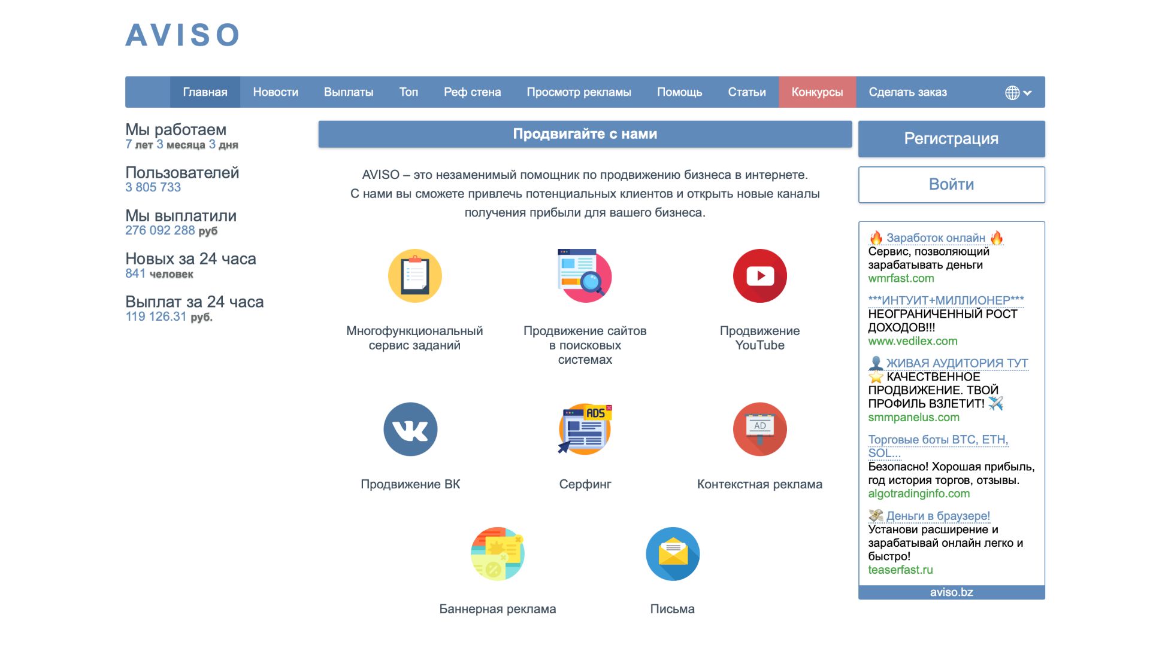Open Просмотр рекламы in navigation

579,92
